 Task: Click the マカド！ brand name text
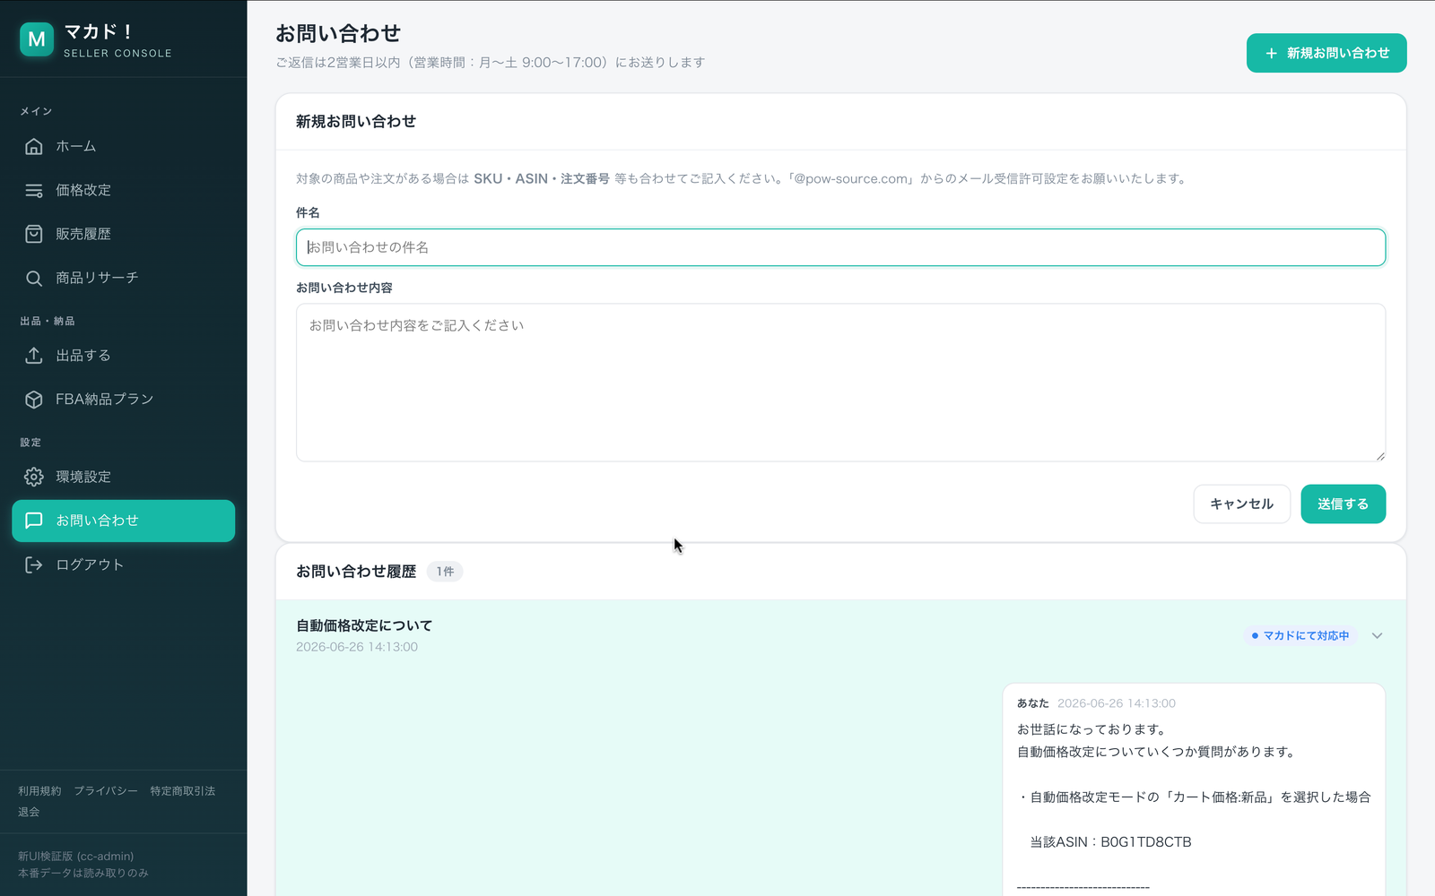point(99,32)
